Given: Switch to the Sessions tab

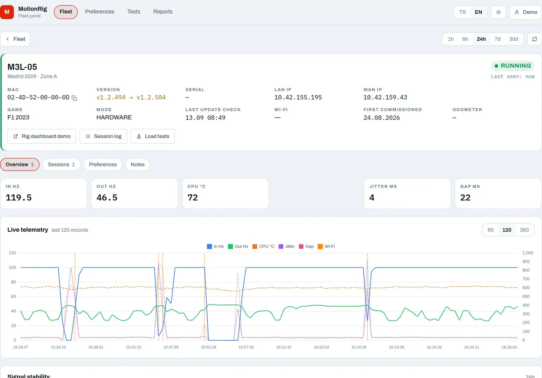Looking at the screenshot, I should (x=61, y=165).
